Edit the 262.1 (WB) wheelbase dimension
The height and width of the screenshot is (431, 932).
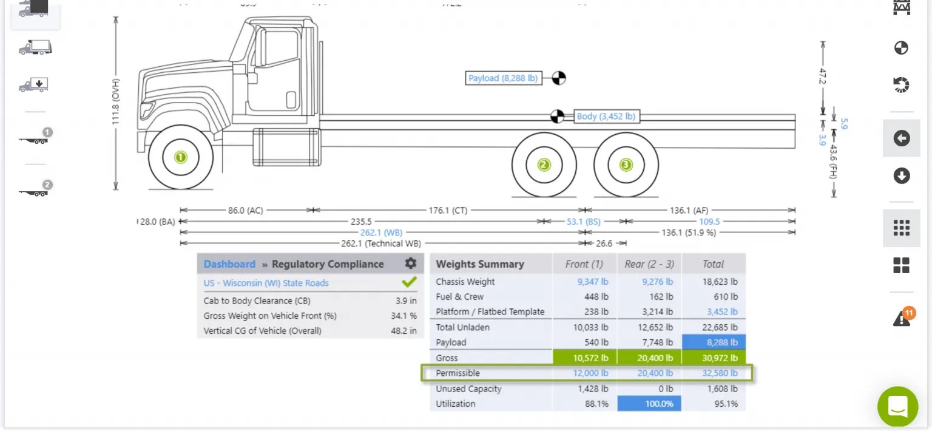[381, 232]
